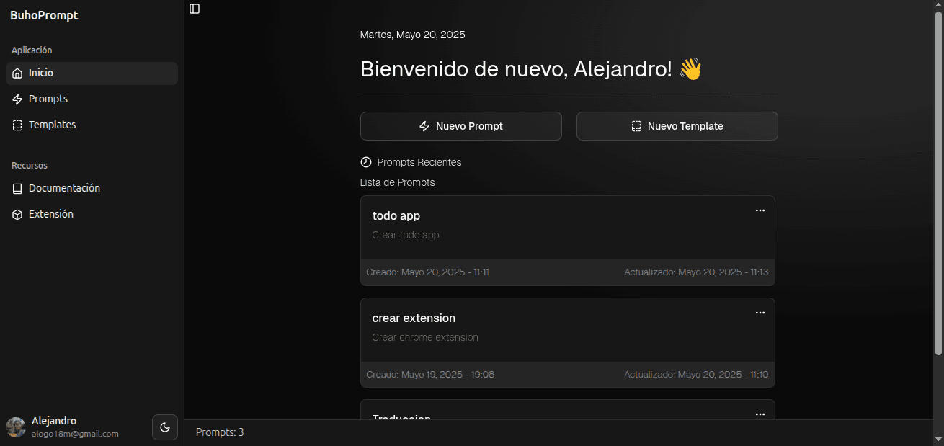This screenshot has height=446, width=944.
Task: Click the 'Crear todo app' description
Action: 406,236
